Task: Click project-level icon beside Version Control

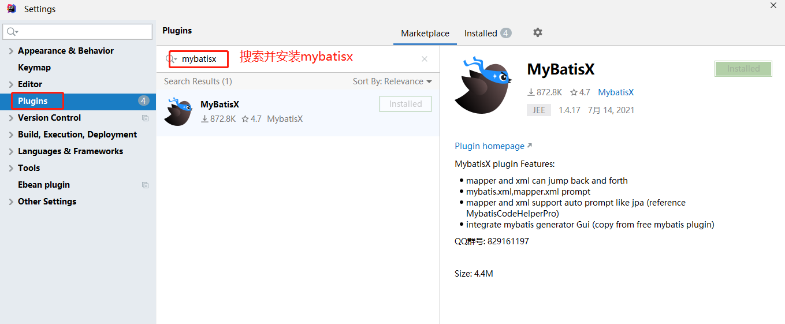Action: [x=145, y=118]
